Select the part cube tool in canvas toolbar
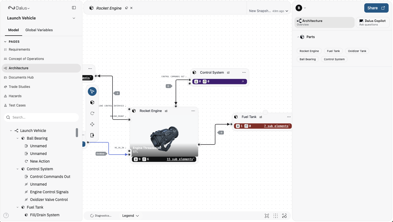The image size is (393, 222). [92, 102]
